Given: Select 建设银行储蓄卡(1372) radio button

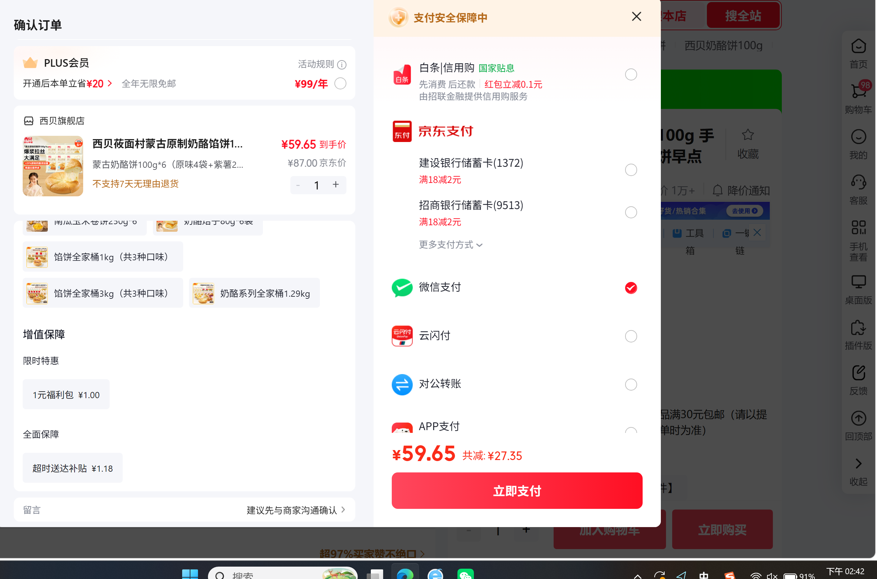Looking at the screenshot, I should tap(631, 170).
